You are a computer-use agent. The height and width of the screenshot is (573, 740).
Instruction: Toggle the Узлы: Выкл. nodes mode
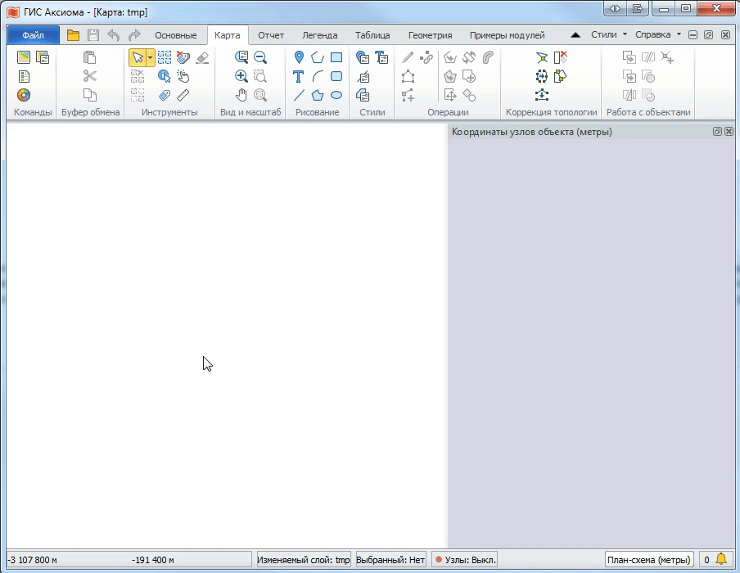(x=465, y=560)
